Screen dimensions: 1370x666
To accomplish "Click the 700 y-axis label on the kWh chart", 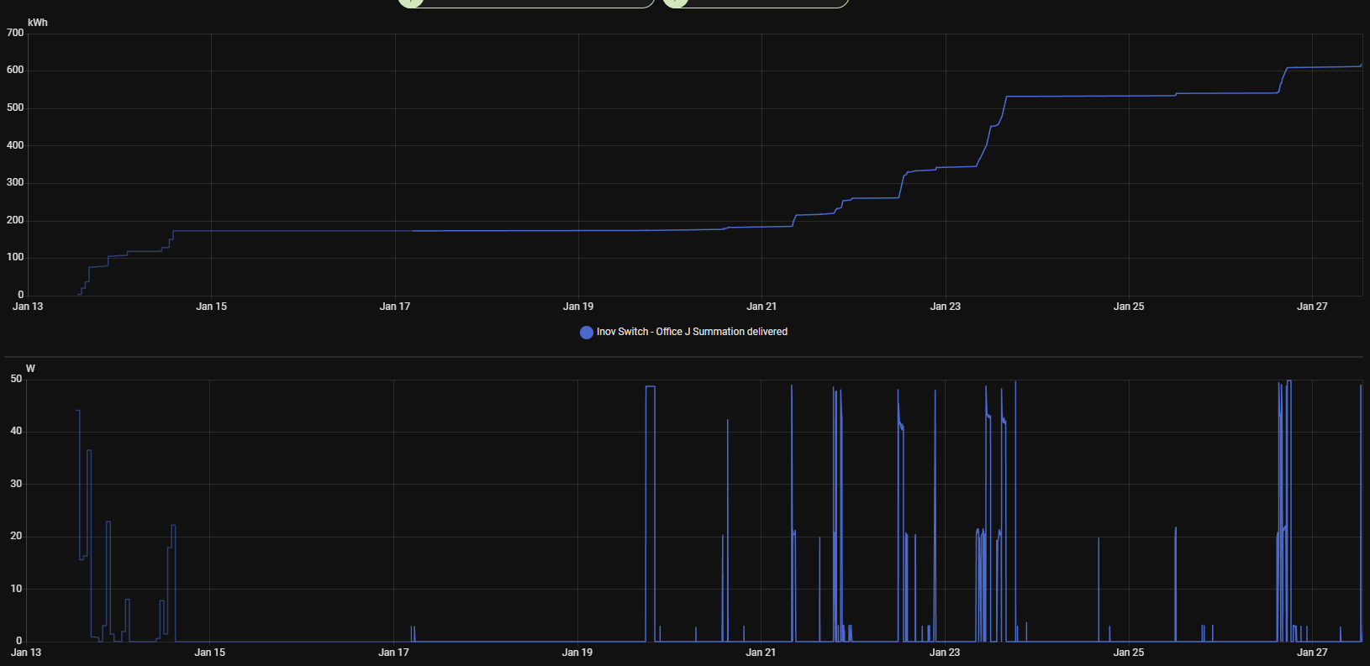I will (x=15, y=34).
